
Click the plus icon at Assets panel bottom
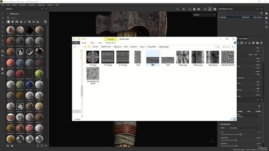(x=46, y=146)
